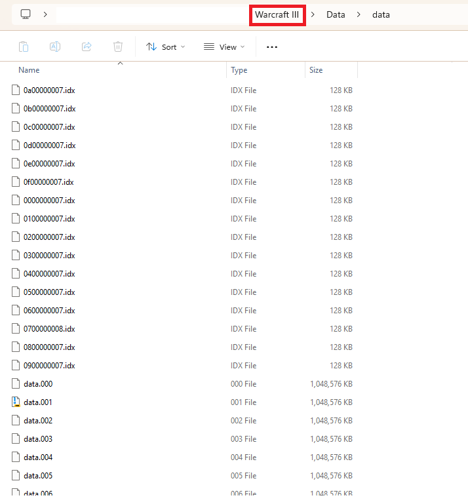This screenshot has width=468, height=504.
Task: Click the Share icon in toolbar
Action: (87, 47)
